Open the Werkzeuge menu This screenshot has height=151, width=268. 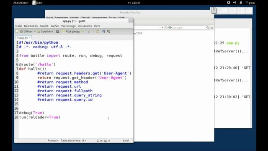(68, 26)
